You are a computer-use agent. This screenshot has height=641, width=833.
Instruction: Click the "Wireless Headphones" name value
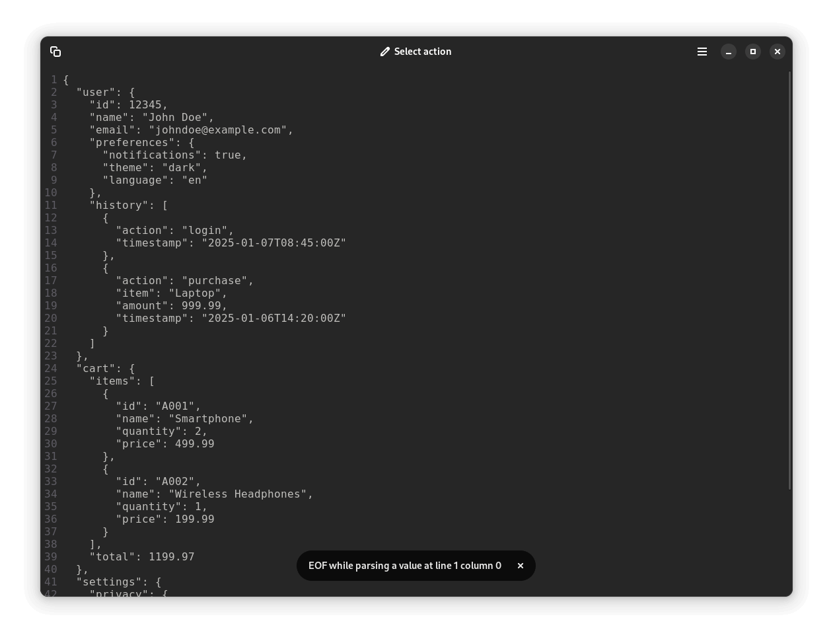tap(240, 494)
